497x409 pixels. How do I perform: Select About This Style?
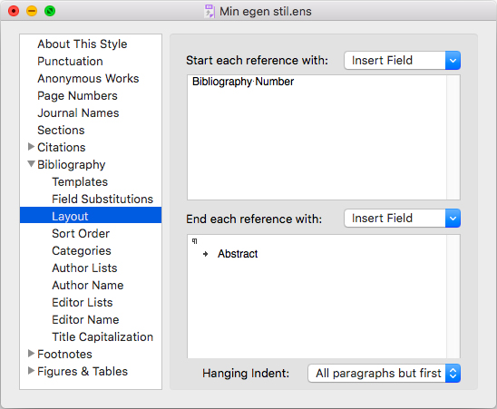tap(83, 44)
